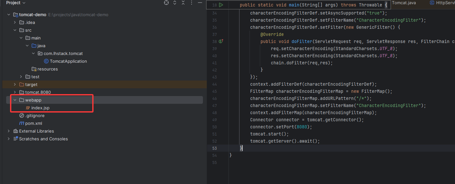Collapse the webapp folder
Screen dimensions: 455x184
pos(15,100)
